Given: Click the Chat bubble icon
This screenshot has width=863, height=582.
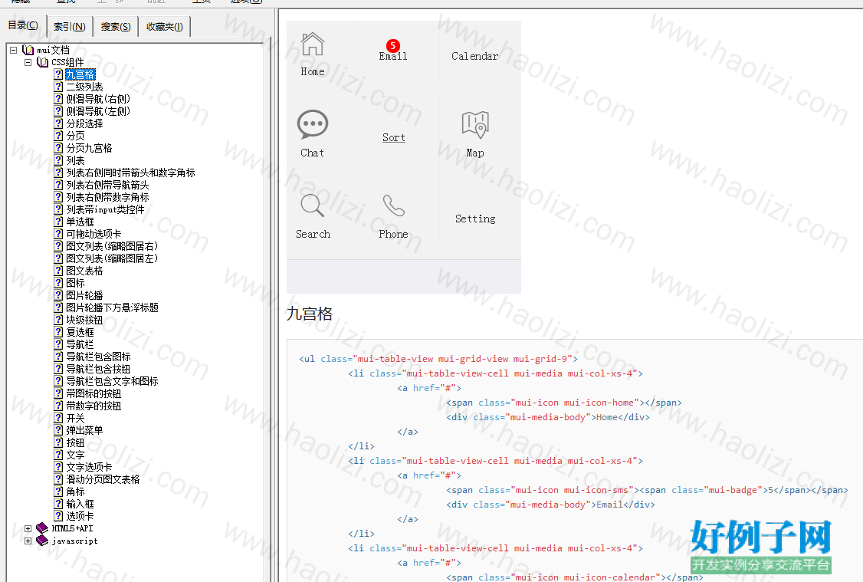Looking at the screenshot, I should [313, 124].
